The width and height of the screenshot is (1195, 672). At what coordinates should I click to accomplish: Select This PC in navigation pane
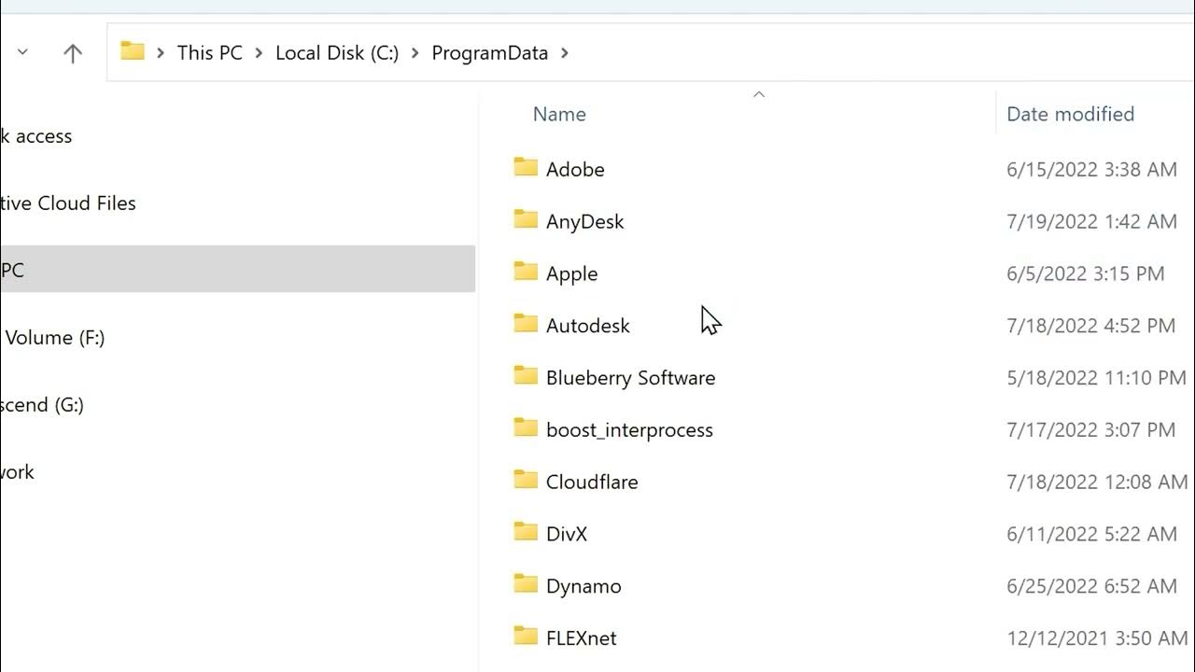[x=237, y=270]
